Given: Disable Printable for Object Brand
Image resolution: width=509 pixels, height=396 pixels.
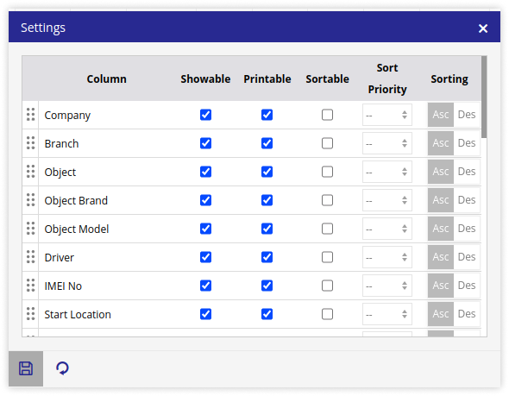Looking at the screenshot, I should click(x=267, y=200).
